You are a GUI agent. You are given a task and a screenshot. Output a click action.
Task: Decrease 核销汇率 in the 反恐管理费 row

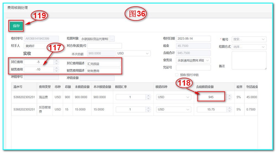point(148,111)
